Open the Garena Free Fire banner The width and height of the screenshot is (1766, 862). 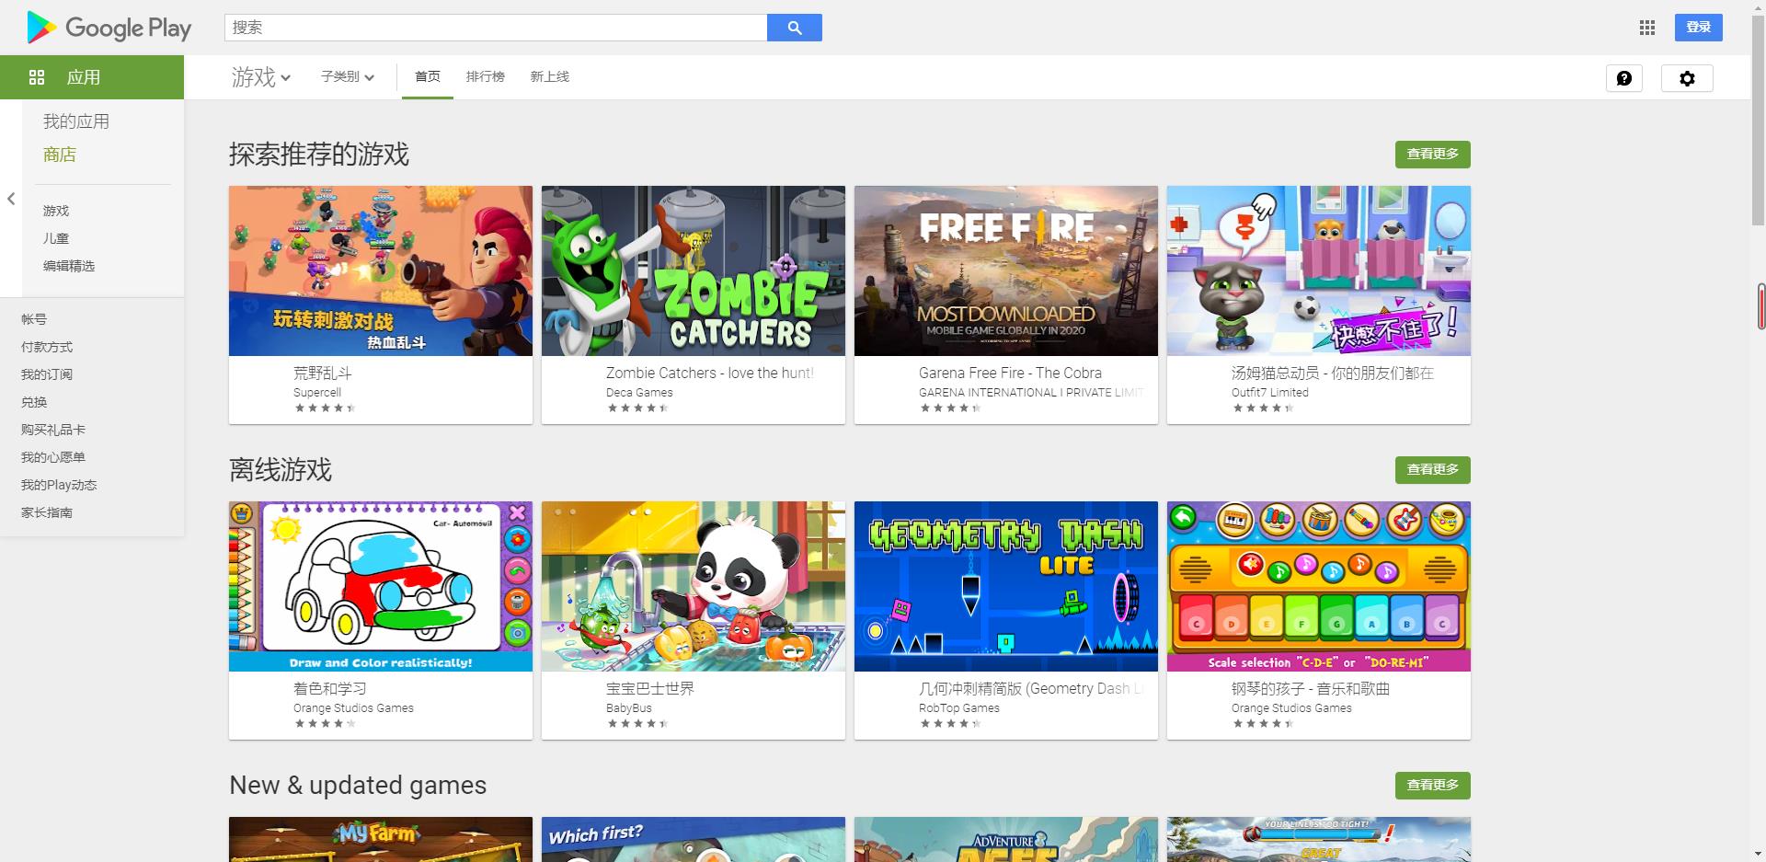(1006, 270)
